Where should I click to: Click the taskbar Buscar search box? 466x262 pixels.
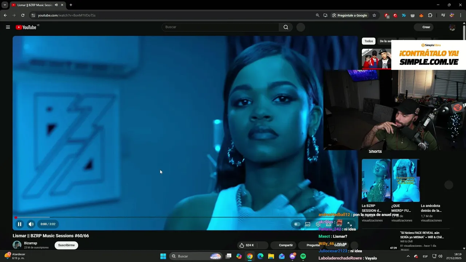pyautogui.click(x=196, y=256)
